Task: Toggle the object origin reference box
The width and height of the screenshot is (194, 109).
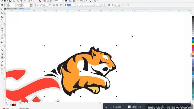Action: tap(2, 5)
